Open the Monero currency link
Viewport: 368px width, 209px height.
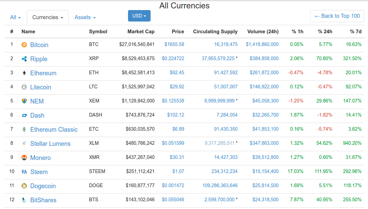click(x=40, y=158)
